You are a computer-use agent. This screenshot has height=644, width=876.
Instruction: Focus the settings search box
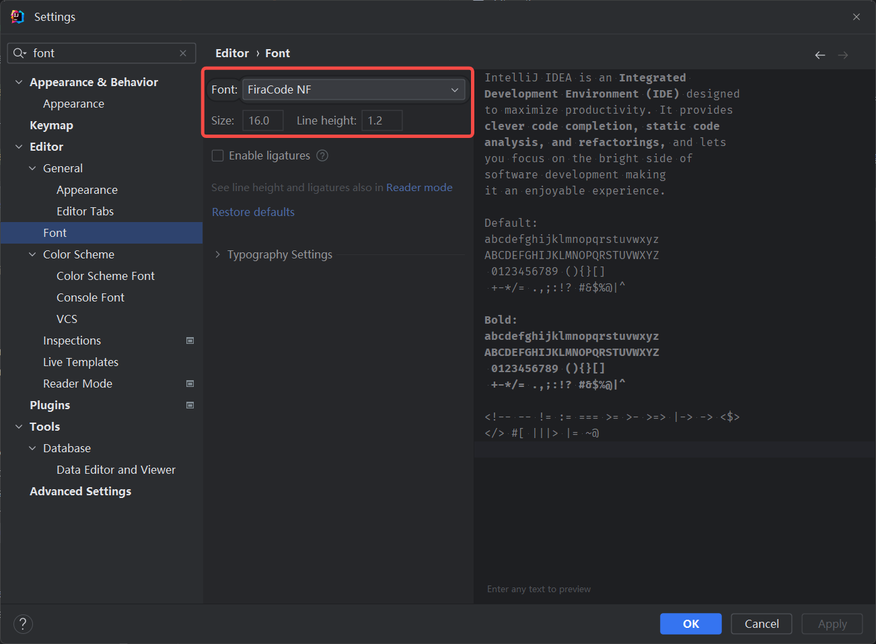(102, 53)
